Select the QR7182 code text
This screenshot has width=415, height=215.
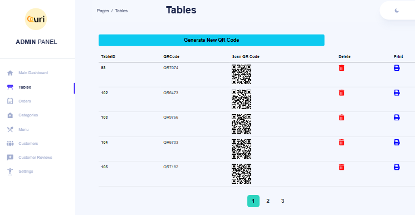170,167
